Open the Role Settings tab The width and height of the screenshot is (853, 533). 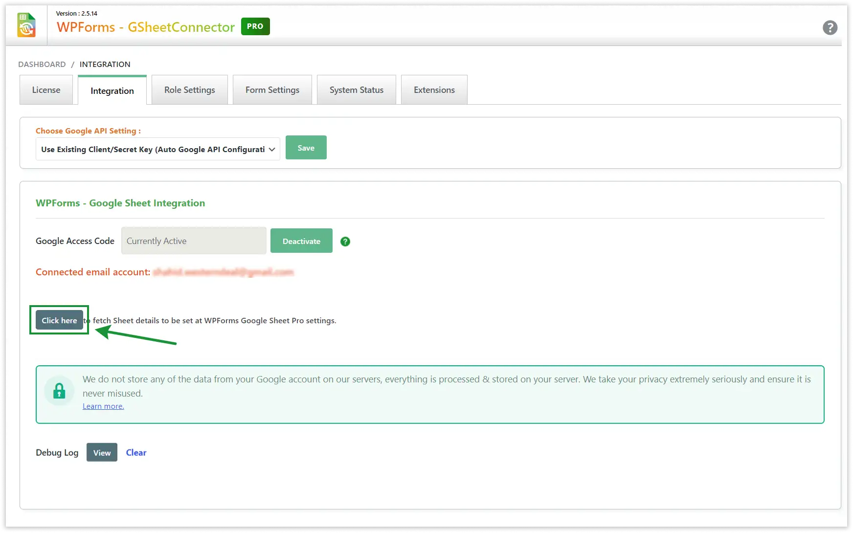pyautogui.click(x=189, y=89)
